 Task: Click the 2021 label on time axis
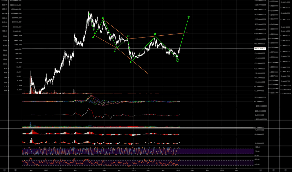pos(222,170)
